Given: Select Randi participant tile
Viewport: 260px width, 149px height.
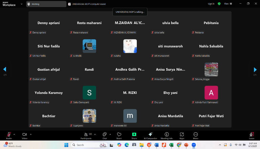Looking at the screenshot, I should (89, 70).
